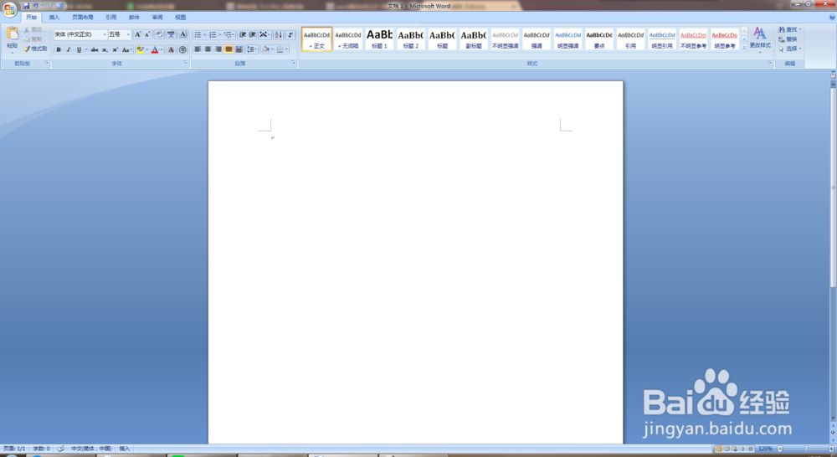Center align the text
Screen dimensions: 837x457
pyautogui.click(x=208, y=49)
